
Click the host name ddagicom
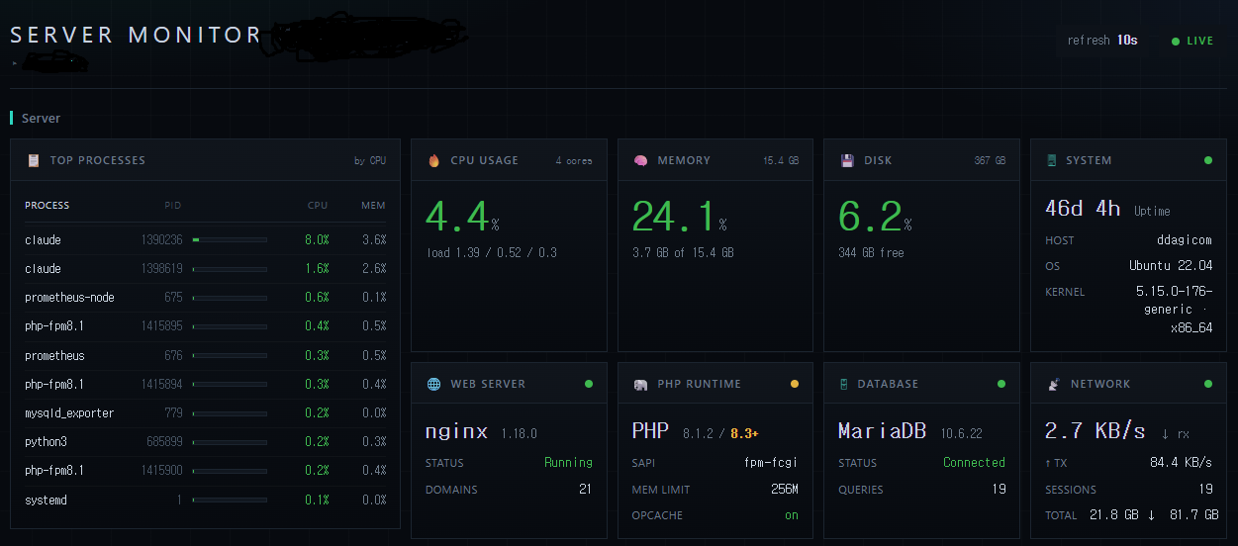1183,240
